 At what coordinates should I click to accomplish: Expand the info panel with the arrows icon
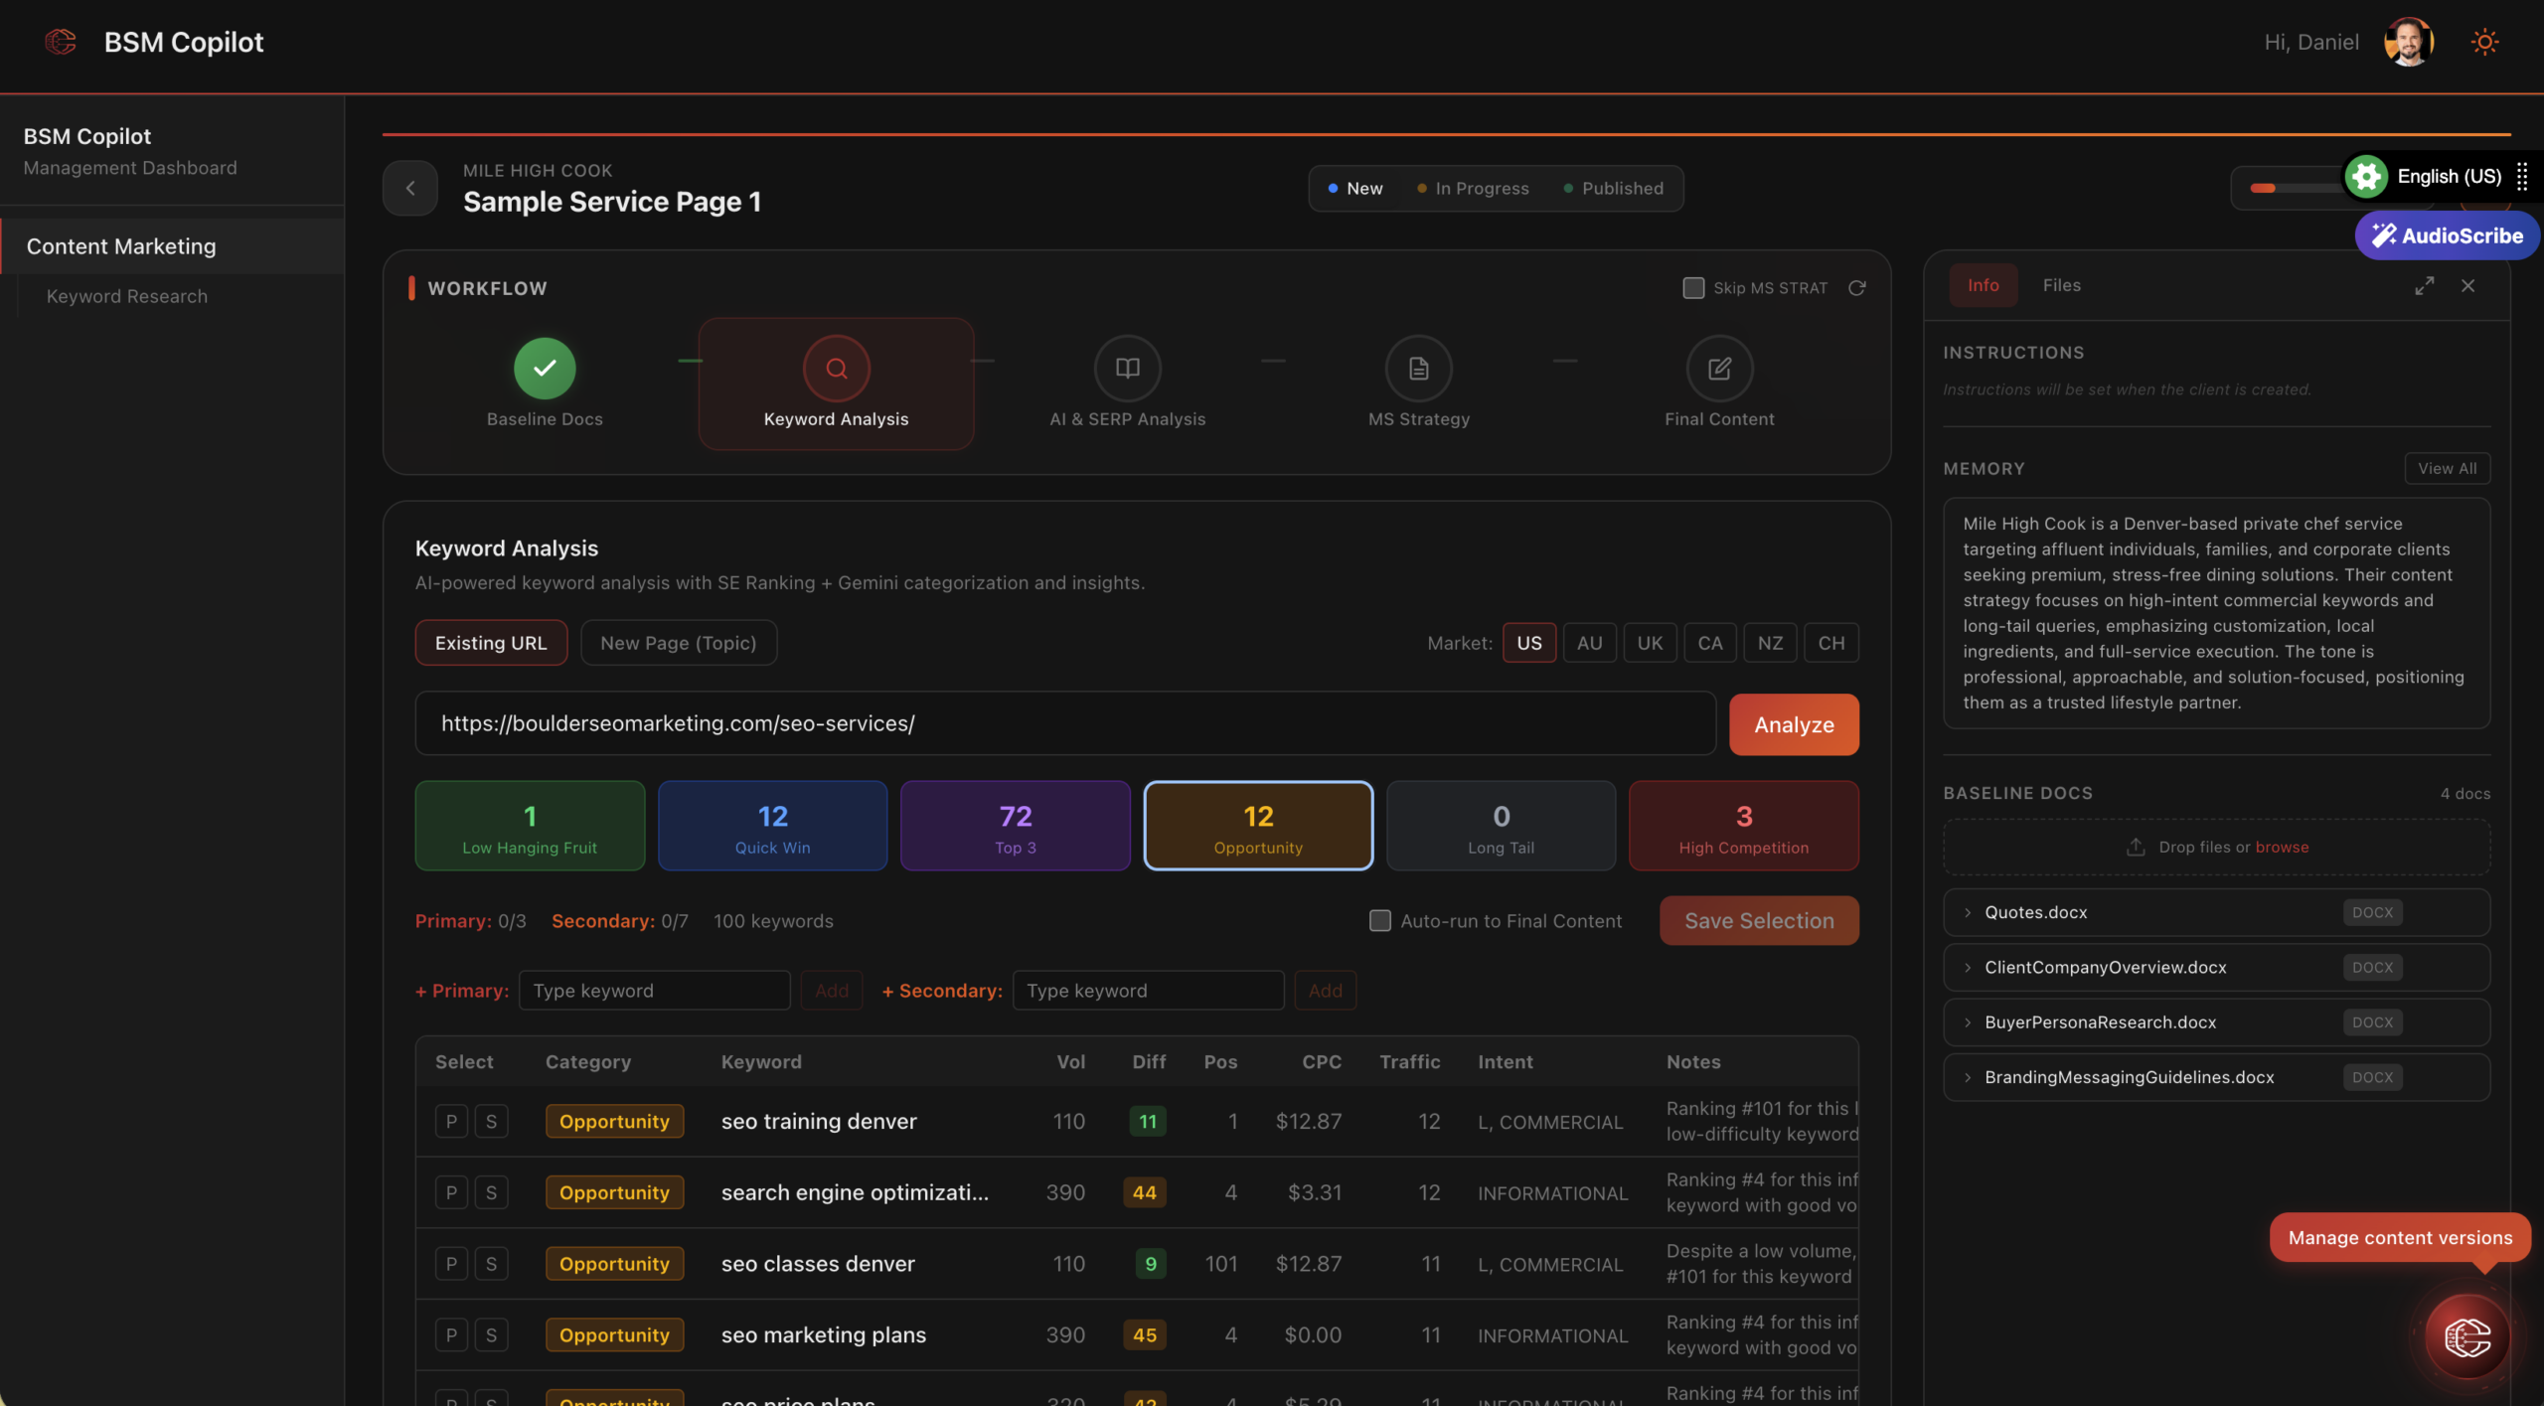click(2425, 285)
